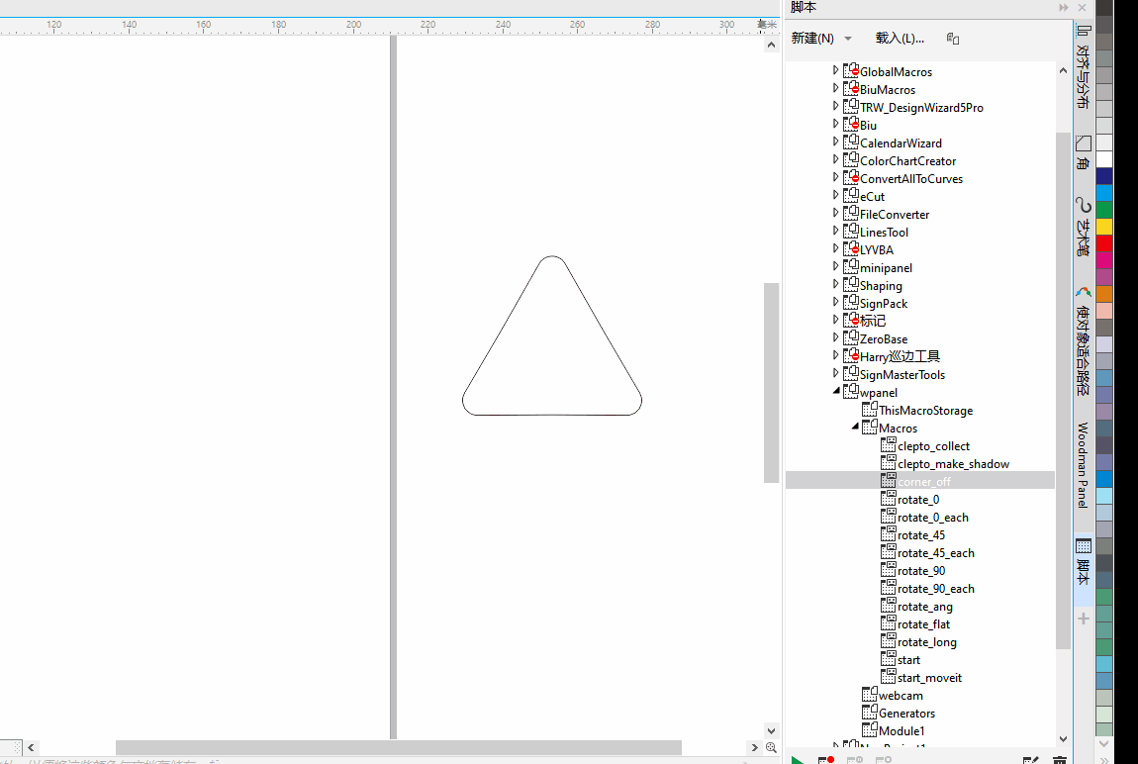Click the GlobalMacros project icon
Image resolution: width=1138 pixels, height=764 pixels.
click(851, 70)
